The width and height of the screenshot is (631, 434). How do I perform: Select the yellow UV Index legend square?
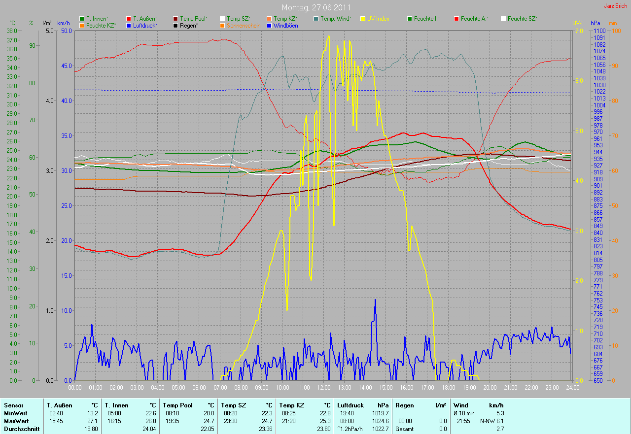(363, 19)
